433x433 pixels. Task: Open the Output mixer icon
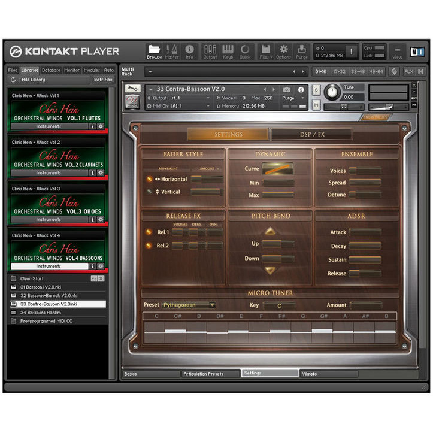pyautogui.click(x=210, y=52)
